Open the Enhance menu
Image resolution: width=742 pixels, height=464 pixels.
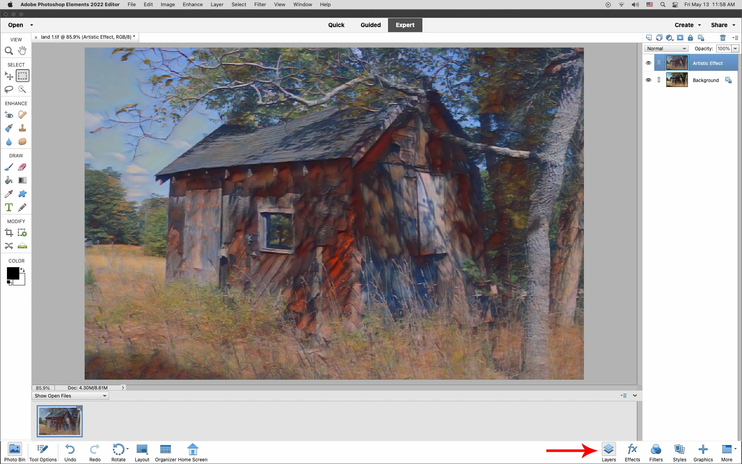[192, 5]
